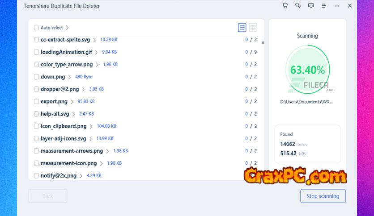Click the 480 Byte size label
374x216 pixels.
[84, 77]
